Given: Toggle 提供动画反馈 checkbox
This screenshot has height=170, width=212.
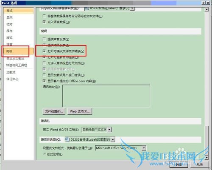Looking at the screenshot, I should point(44,45).
